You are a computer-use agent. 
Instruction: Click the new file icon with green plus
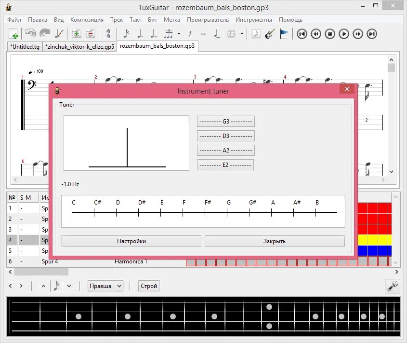pyautogui.click(x=13, y=34)
